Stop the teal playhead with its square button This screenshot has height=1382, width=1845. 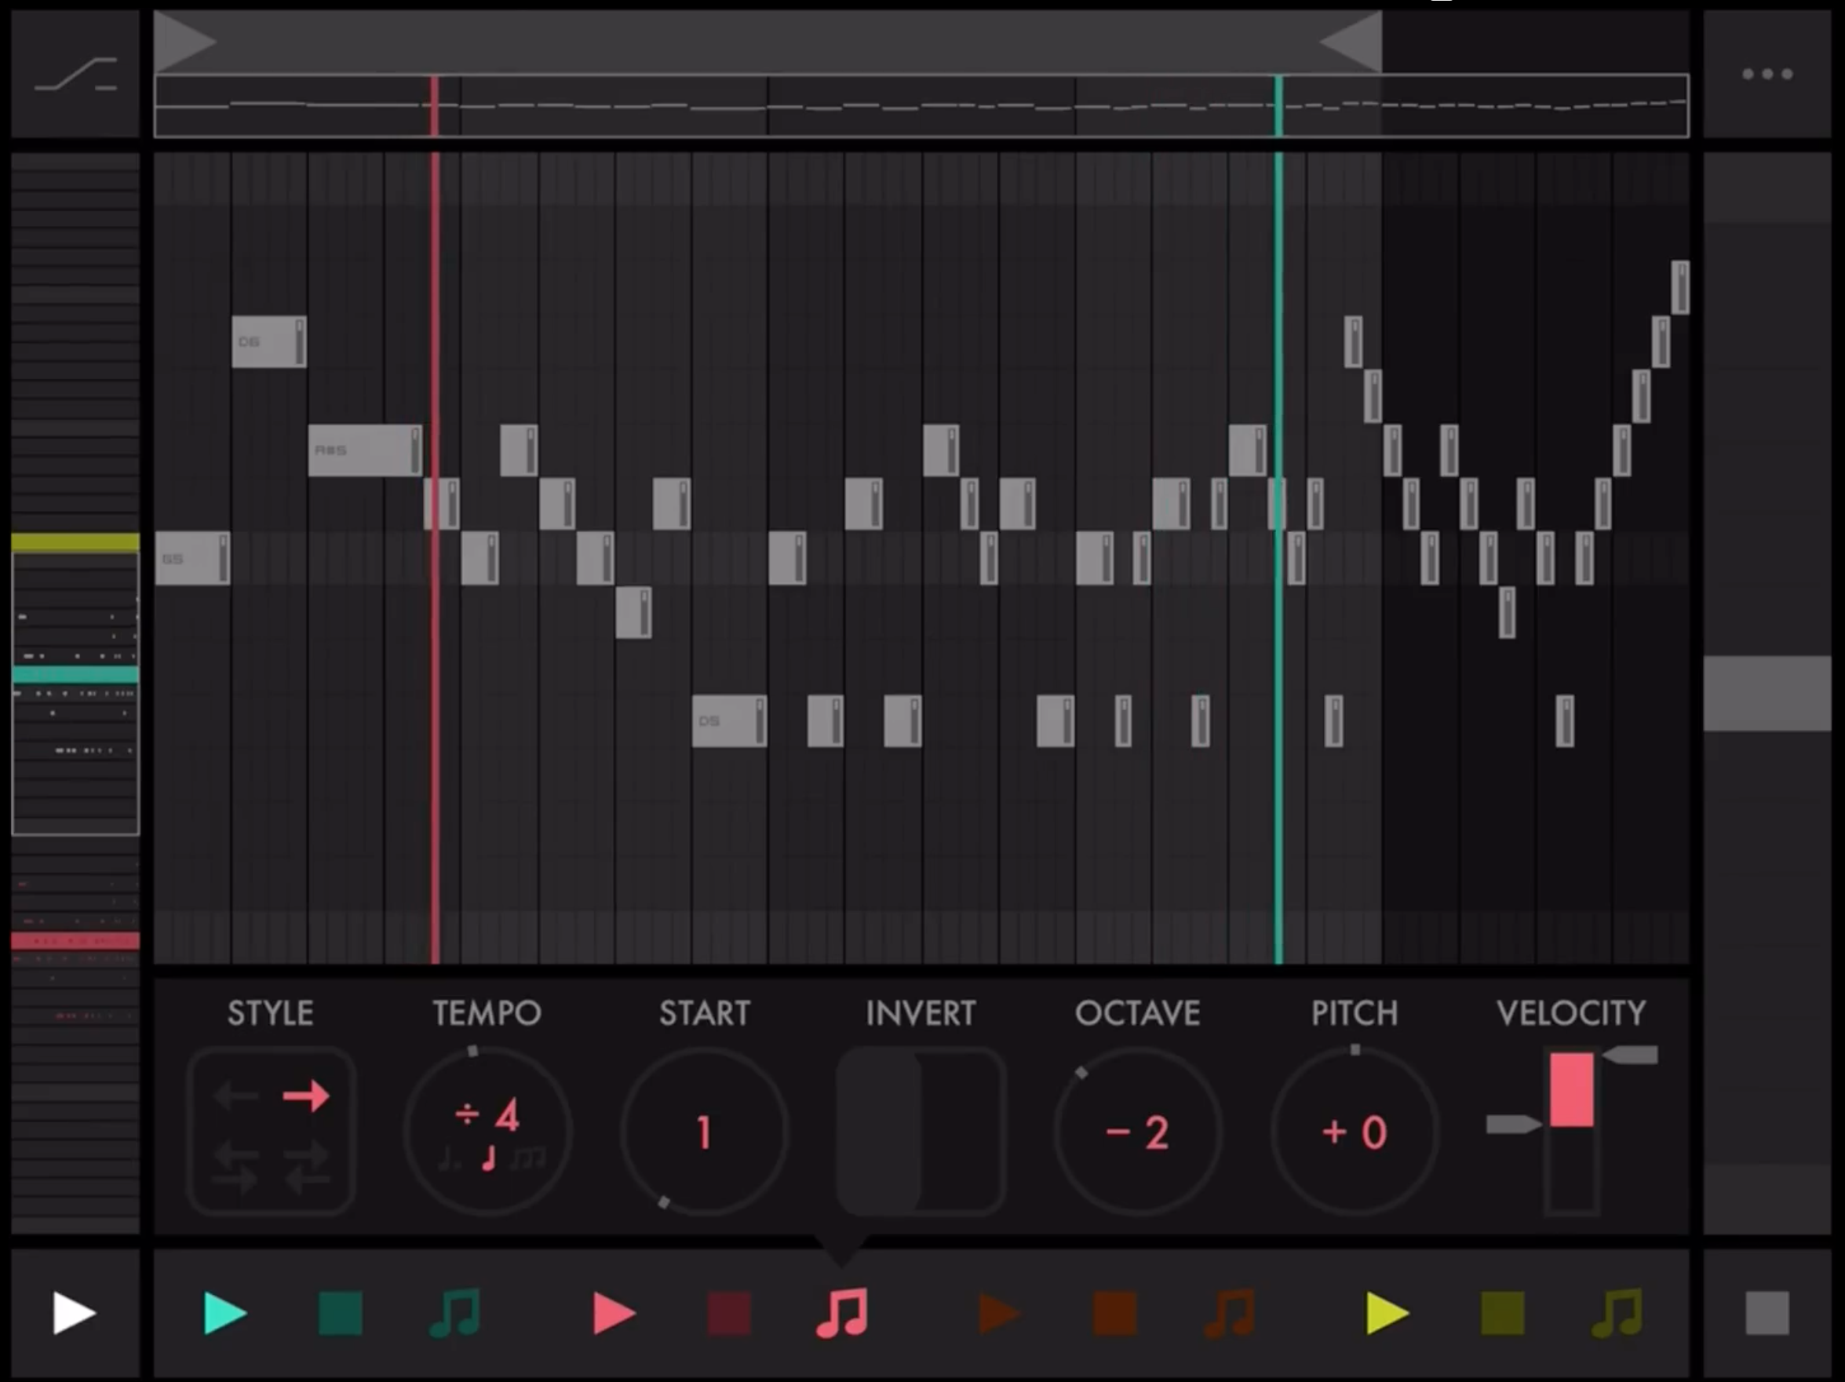pyautogui.click(x=341, y=1313)
